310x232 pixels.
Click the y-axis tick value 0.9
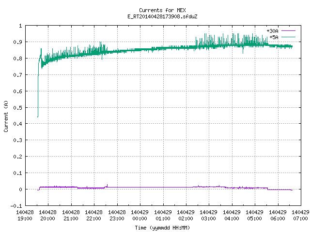pyautogui.click(x=17, y=42)
